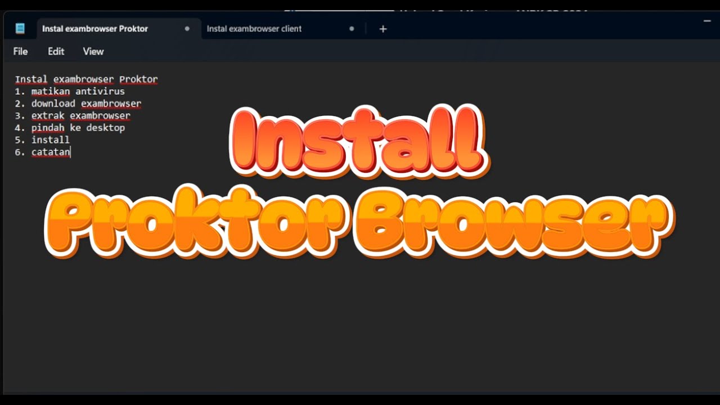The width and height of the screenshot is (720, 405).
Task: Click the line '4. pindah ke desktop'
Action: (x=70, y=128)
